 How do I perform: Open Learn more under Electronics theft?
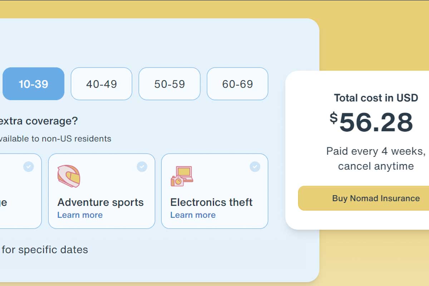(193, 215)
